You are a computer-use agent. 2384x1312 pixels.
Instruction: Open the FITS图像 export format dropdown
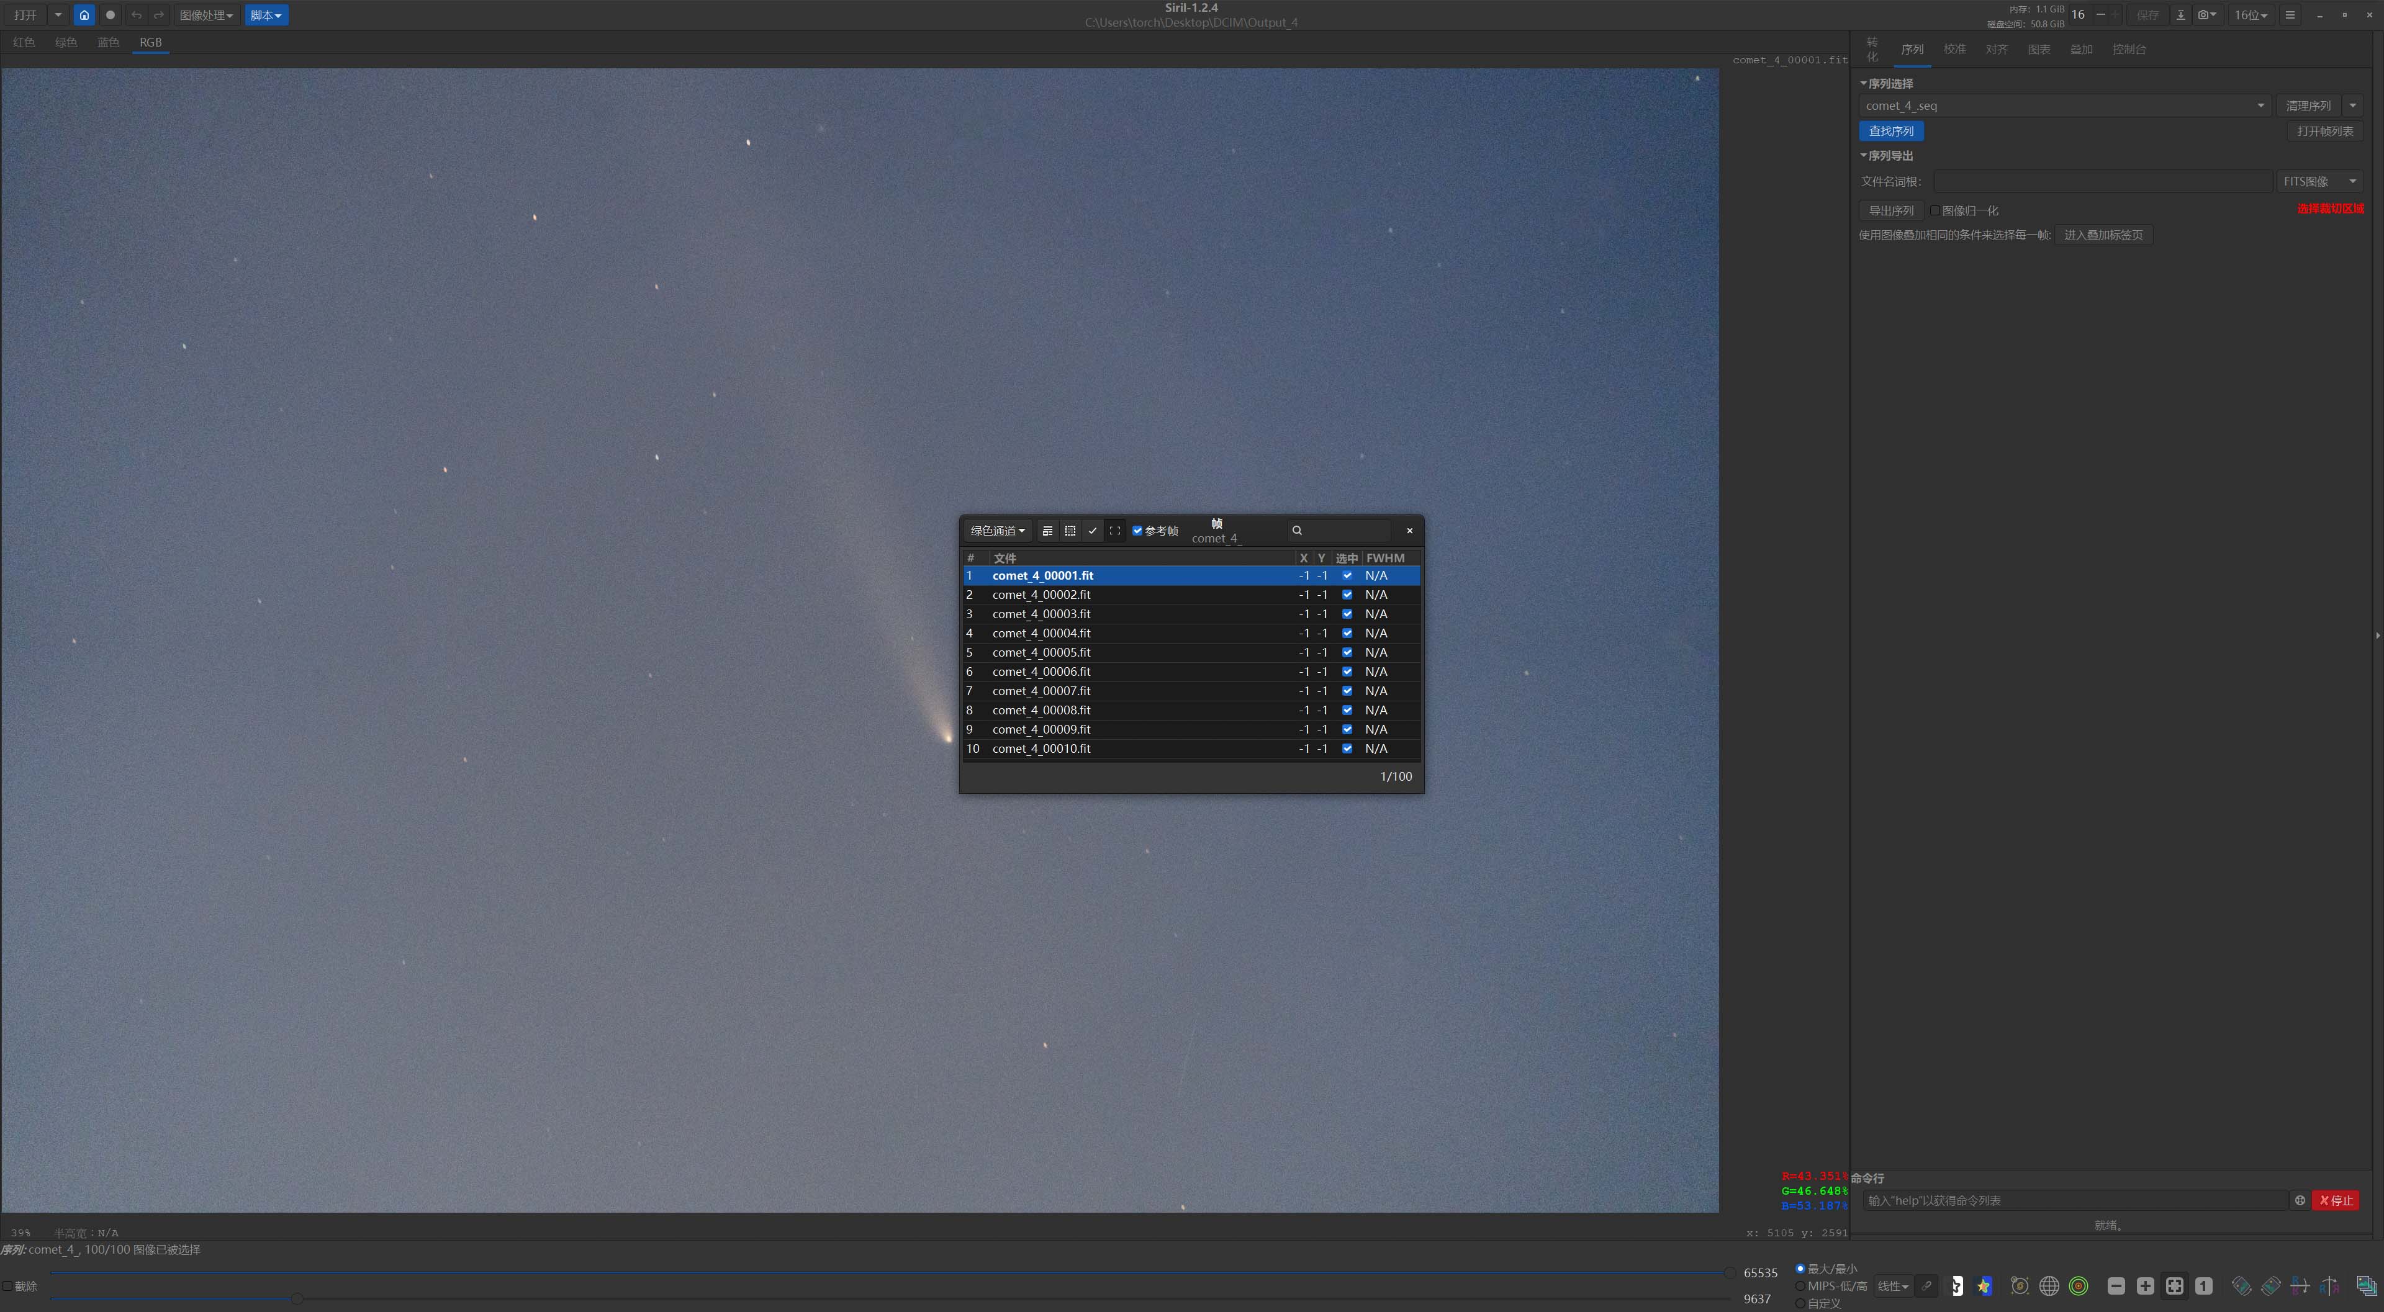click(x=2319, y=181)
